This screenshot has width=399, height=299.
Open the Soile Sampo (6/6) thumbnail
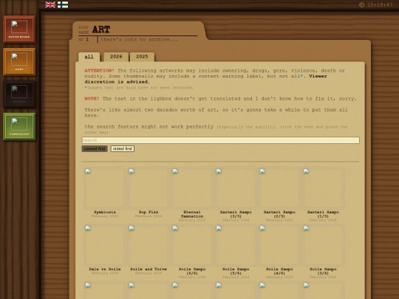[x=192, y=245]
